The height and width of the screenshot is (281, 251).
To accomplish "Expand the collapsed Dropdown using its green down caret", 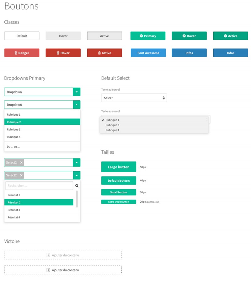I will click(x=77, y=92).
